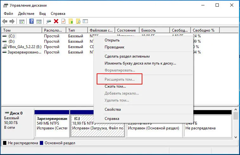Screen dimensions: 240x155
Task: Sort by the Емкость column header
Action: (x=154, y=30)
